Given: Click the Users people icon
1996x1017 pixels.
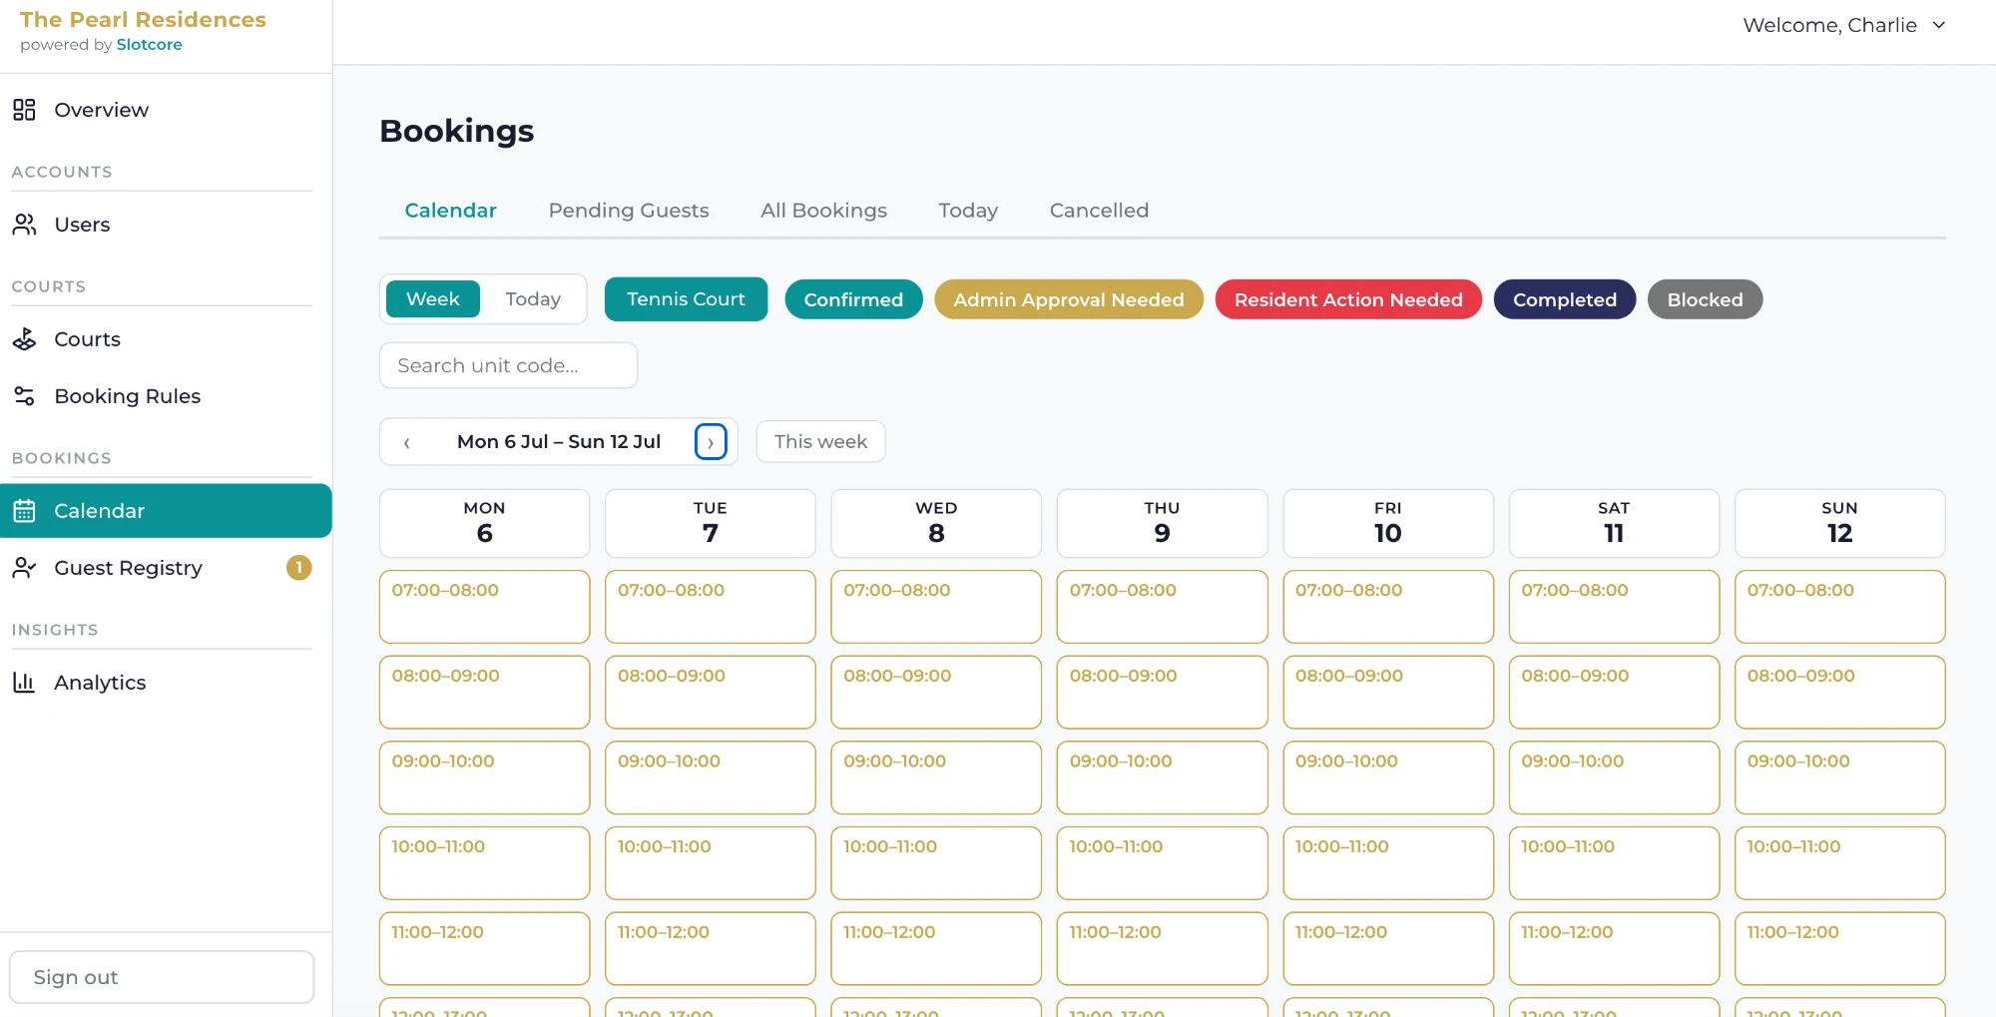Looking at the screenshot, I should 24,225.
